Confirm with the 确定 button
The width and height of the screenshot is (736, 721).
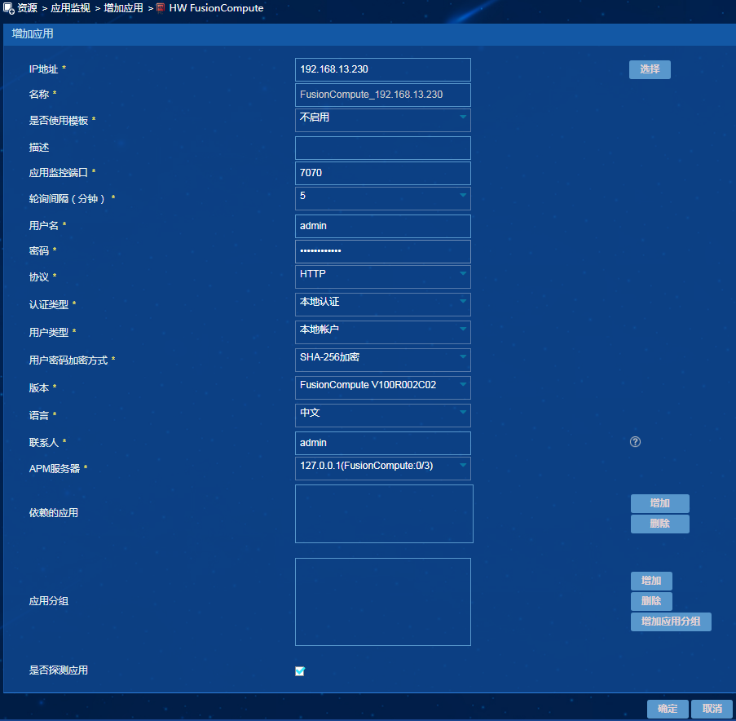tap(668, 709)
